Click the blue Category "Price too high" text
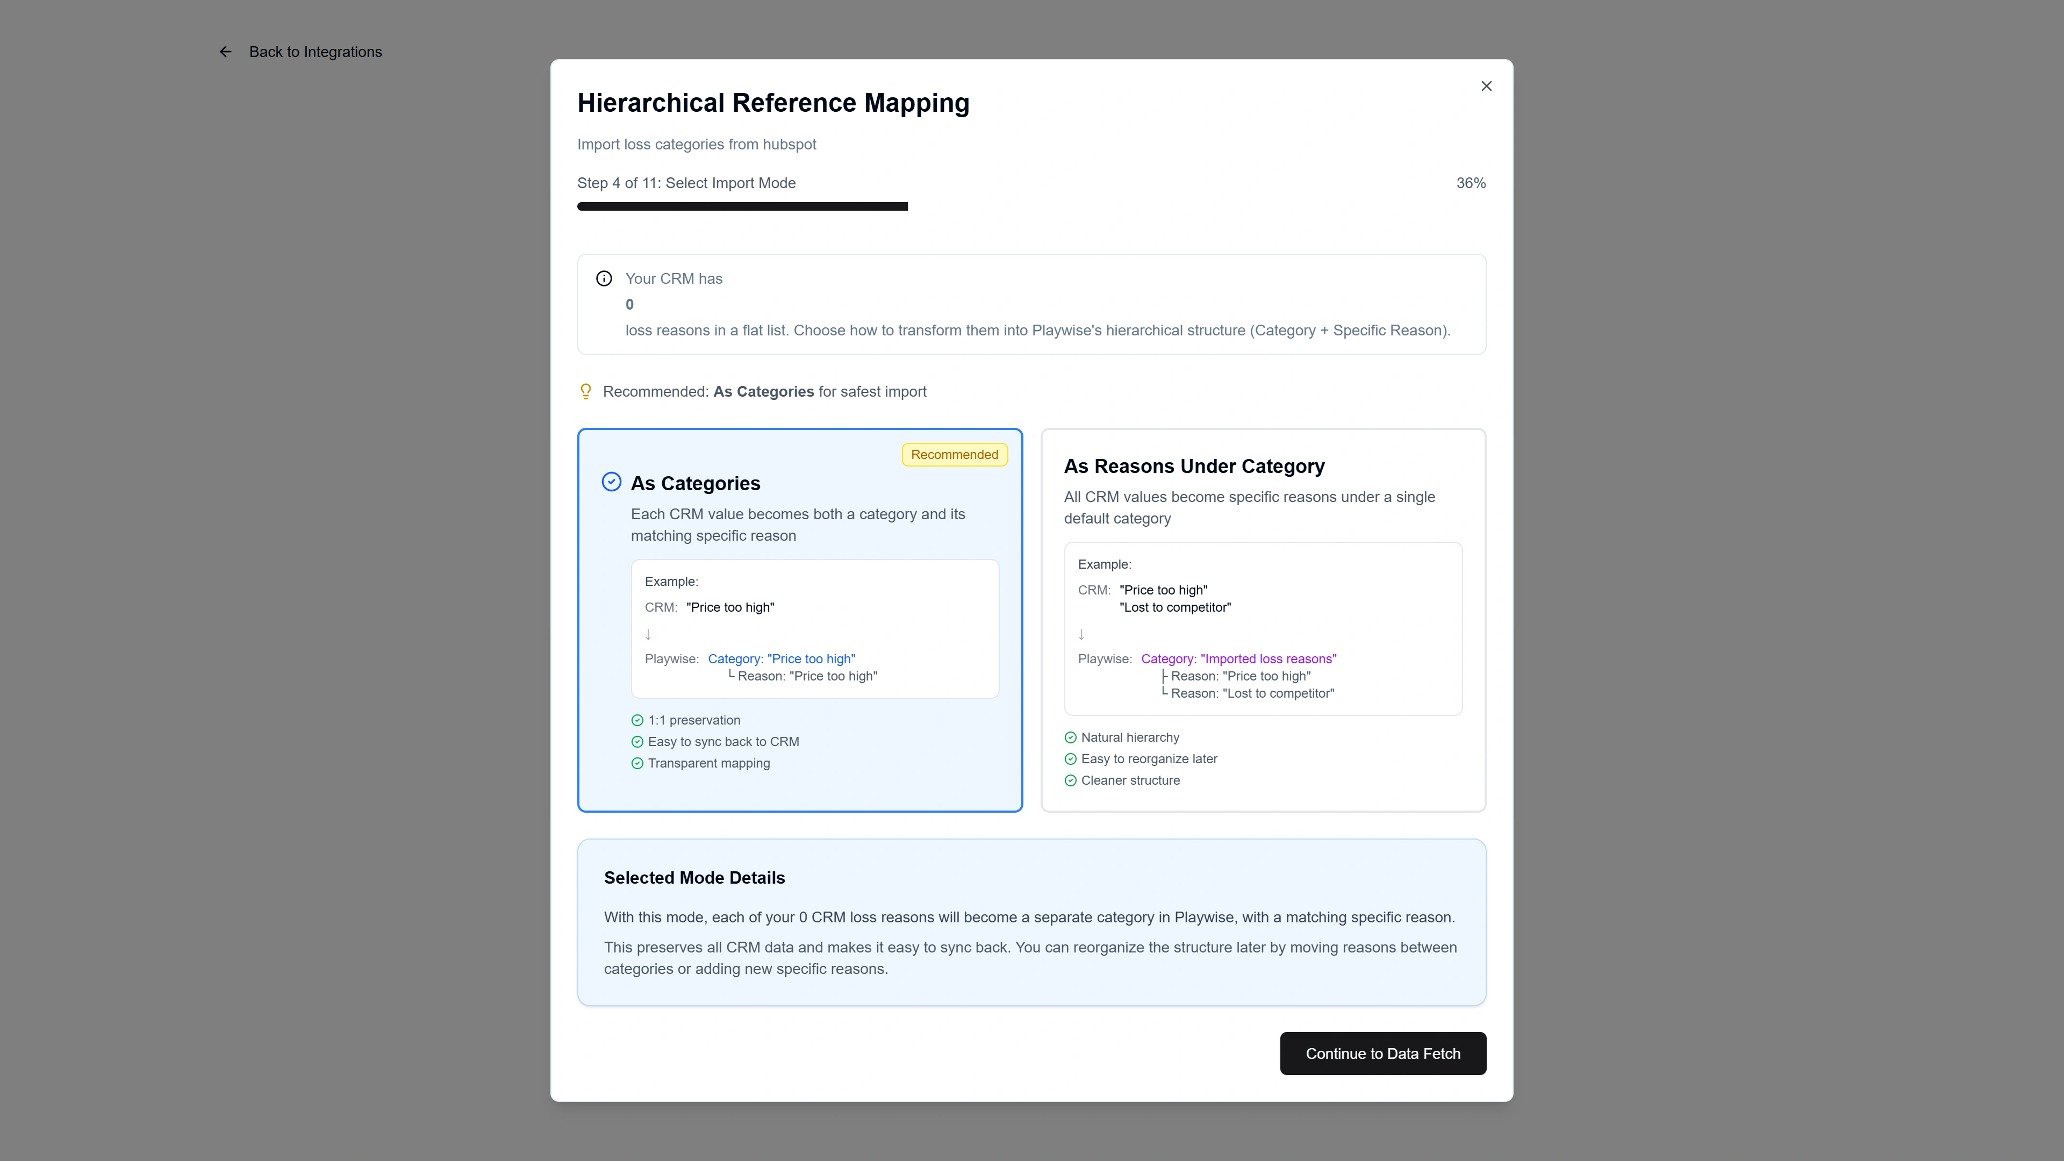 (x=781, y=658)
